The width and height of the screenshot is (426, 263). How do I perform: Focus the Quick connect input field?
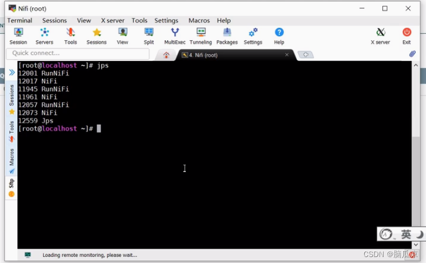(x=78, y=53)
